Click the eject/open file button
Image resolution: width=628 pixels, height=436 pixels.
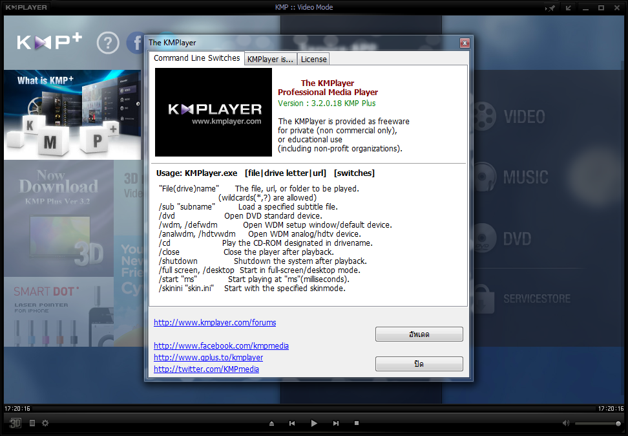click(x=271, y=423)
